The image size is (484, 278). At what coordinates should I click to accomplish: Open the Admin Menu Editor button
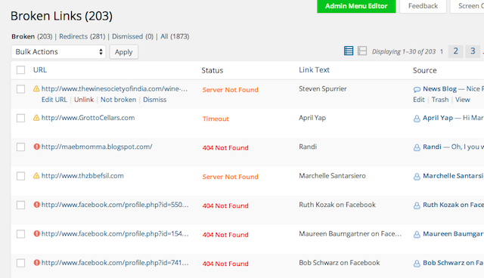356,6
